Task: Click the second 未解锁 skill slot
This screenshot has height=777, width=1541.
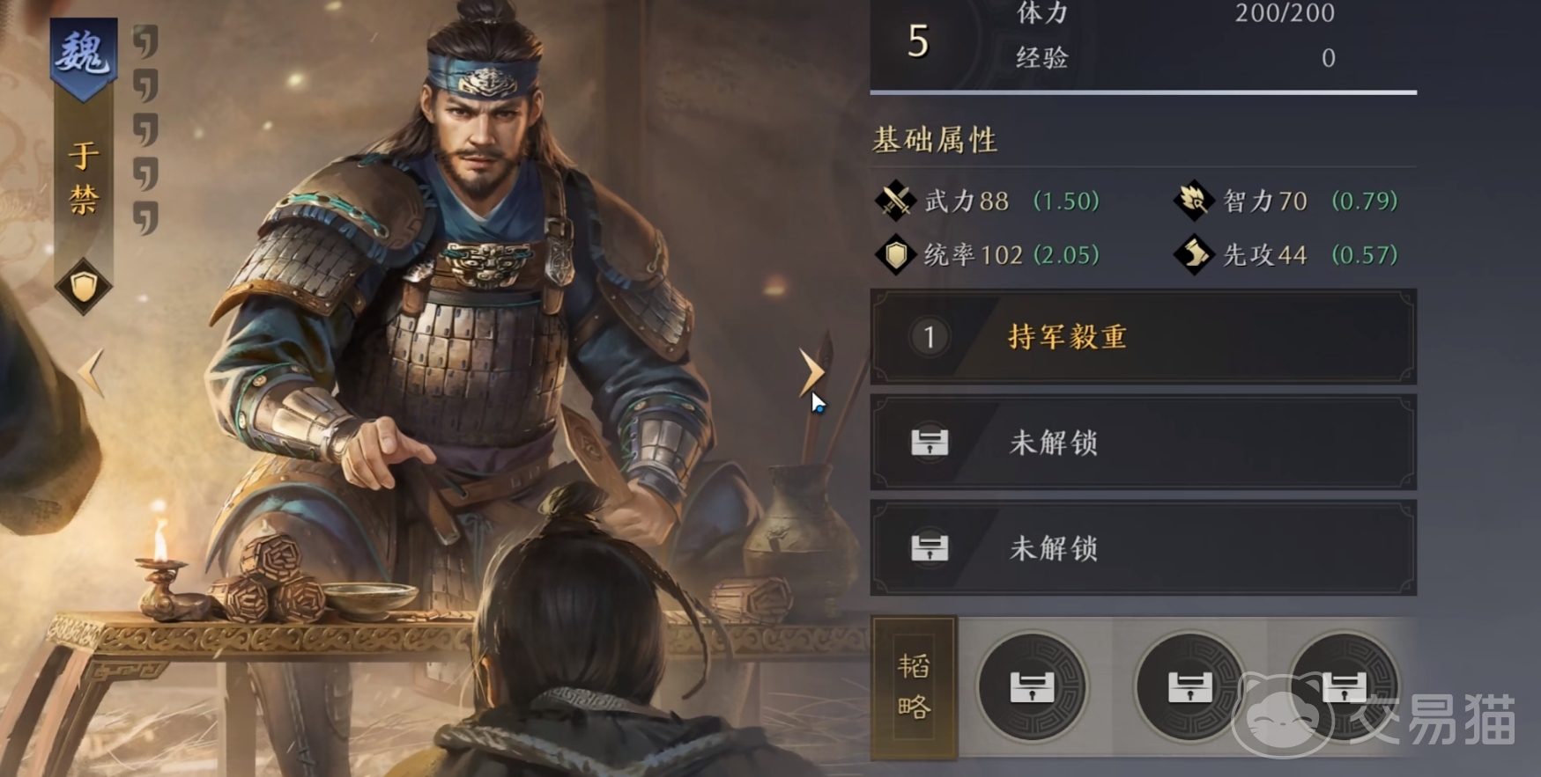Action: [1143, 548]
